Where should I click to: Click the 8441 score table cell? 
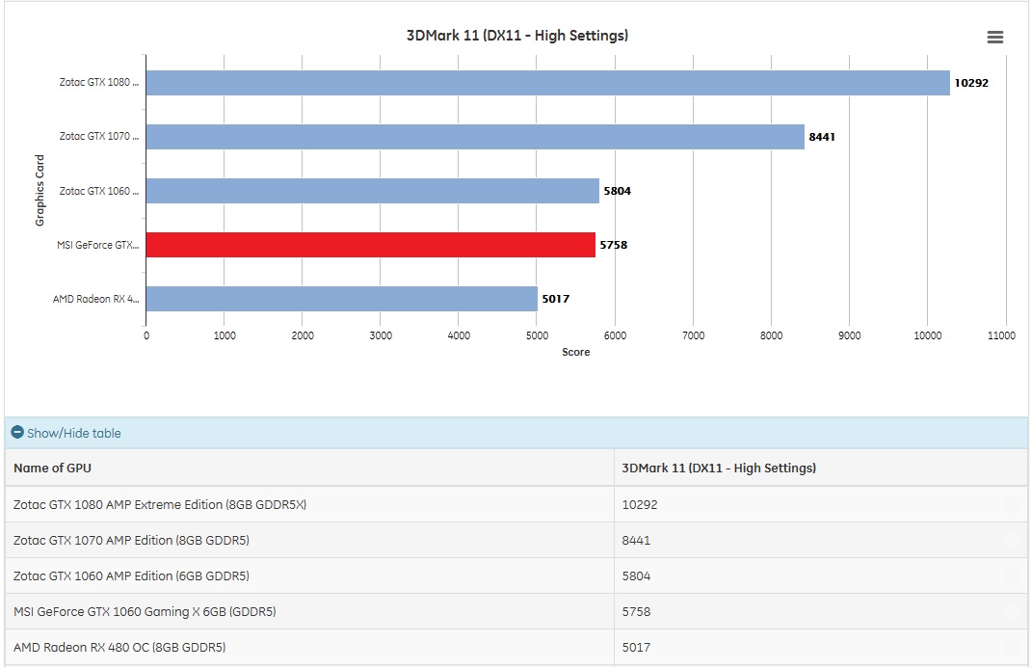pos(821,540)
